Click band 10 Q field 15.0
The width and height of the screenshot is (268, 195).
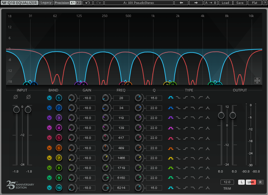tap(154, 188)
